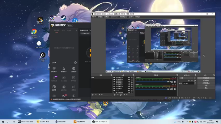Open 场景集合(S) menu in OBS
This screenshot has height=124, width=221.
coord(123,17)
